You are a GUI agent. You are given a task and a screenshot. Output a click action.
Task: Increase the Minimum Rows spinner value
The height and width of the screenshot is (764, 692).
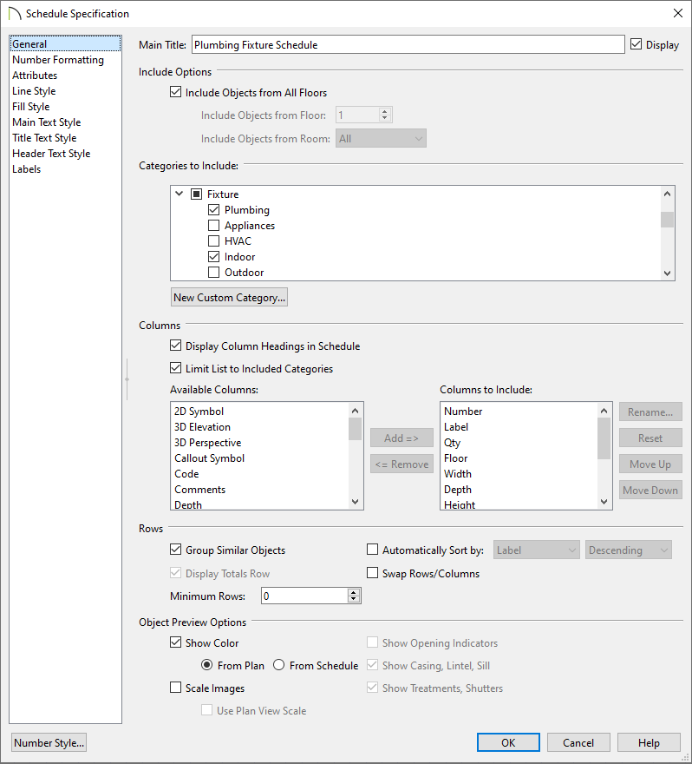point(354,592)
